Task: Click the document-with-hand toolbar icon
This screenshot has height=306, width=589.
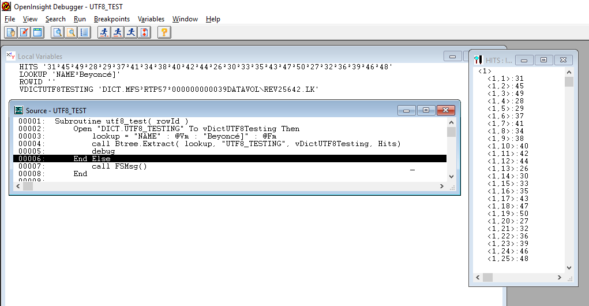Action: click(11, 32)
